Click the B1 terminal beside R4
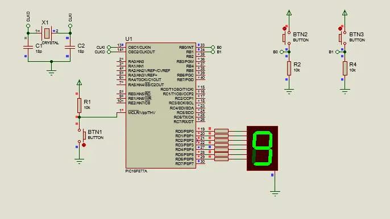 337,52
